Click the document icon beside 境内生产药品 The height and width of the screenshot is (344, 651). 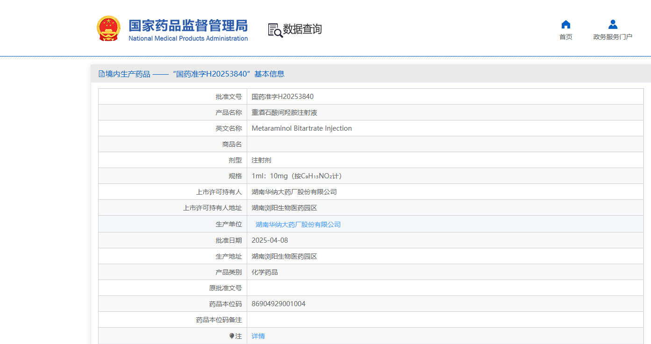(101, 73)
